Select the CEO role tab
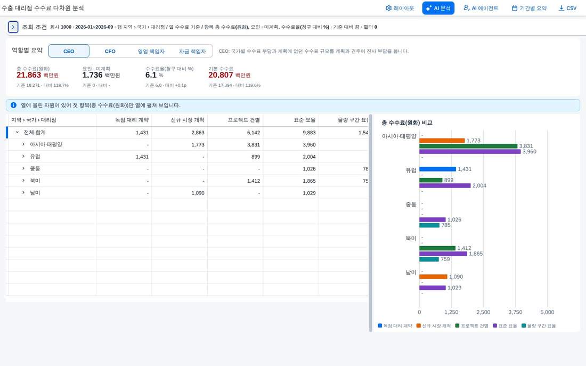This screenshot has width=586, height=366. point(69,51)
